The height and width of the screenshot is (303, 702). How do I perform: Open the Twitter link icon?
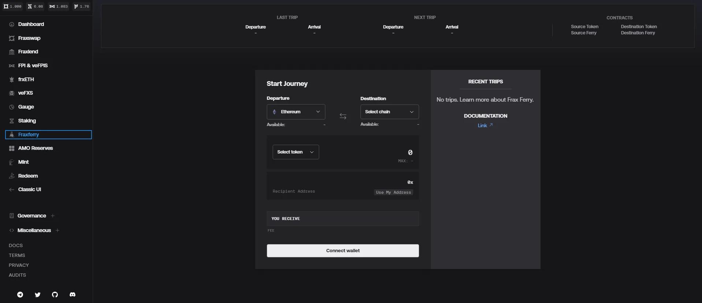coord(38,295)
